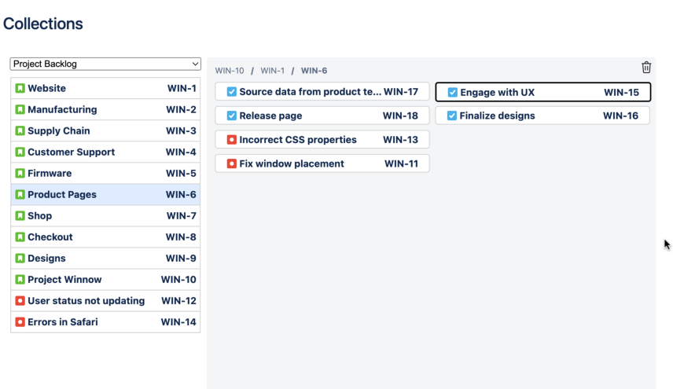The width and height of the screenshot is (684, 389).
Task: Open the Project Backlog dropdown
Action: [x=105, y=64]
